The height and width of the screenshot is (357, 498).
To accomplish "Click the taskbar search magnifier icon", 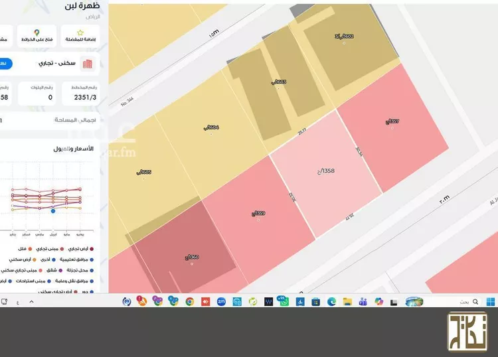I will click(475, 301).
